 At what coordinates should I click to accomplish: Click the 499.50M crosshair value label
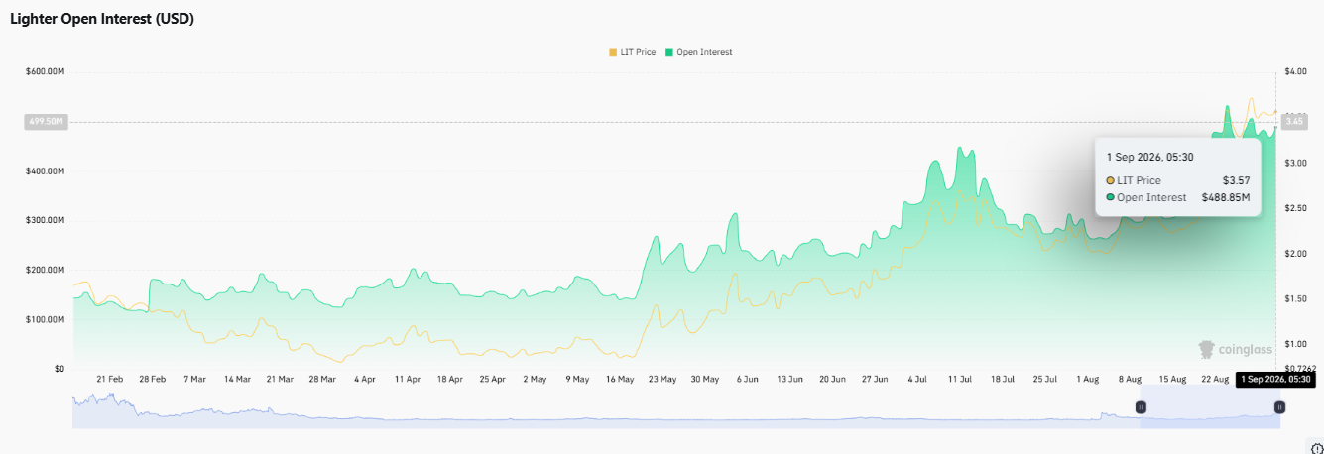click(x=46, y=122)
